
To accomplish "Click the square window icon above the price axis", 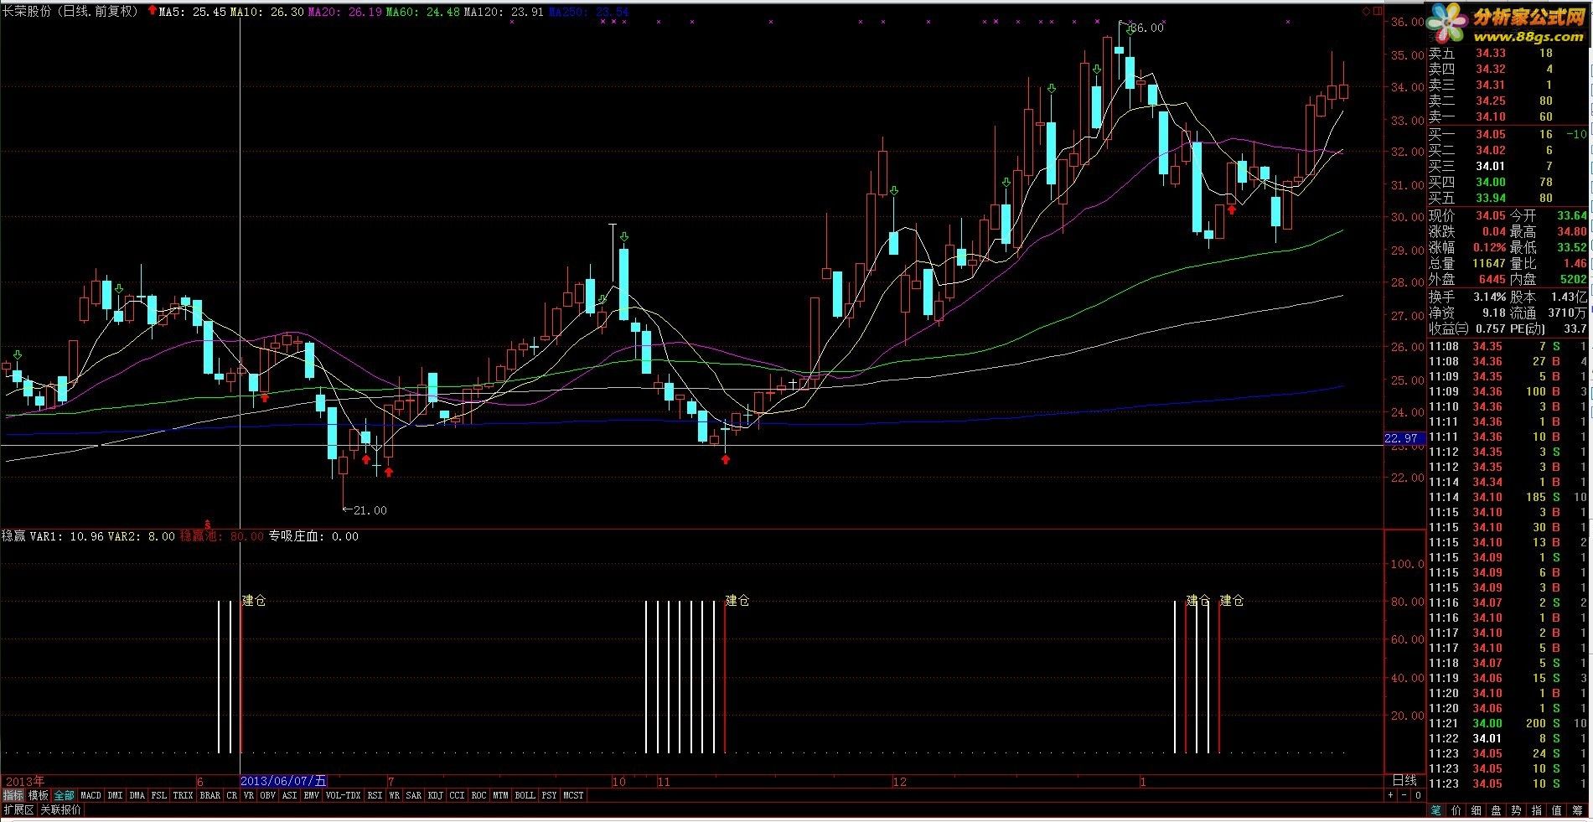I will click(x=1377, y=11).
